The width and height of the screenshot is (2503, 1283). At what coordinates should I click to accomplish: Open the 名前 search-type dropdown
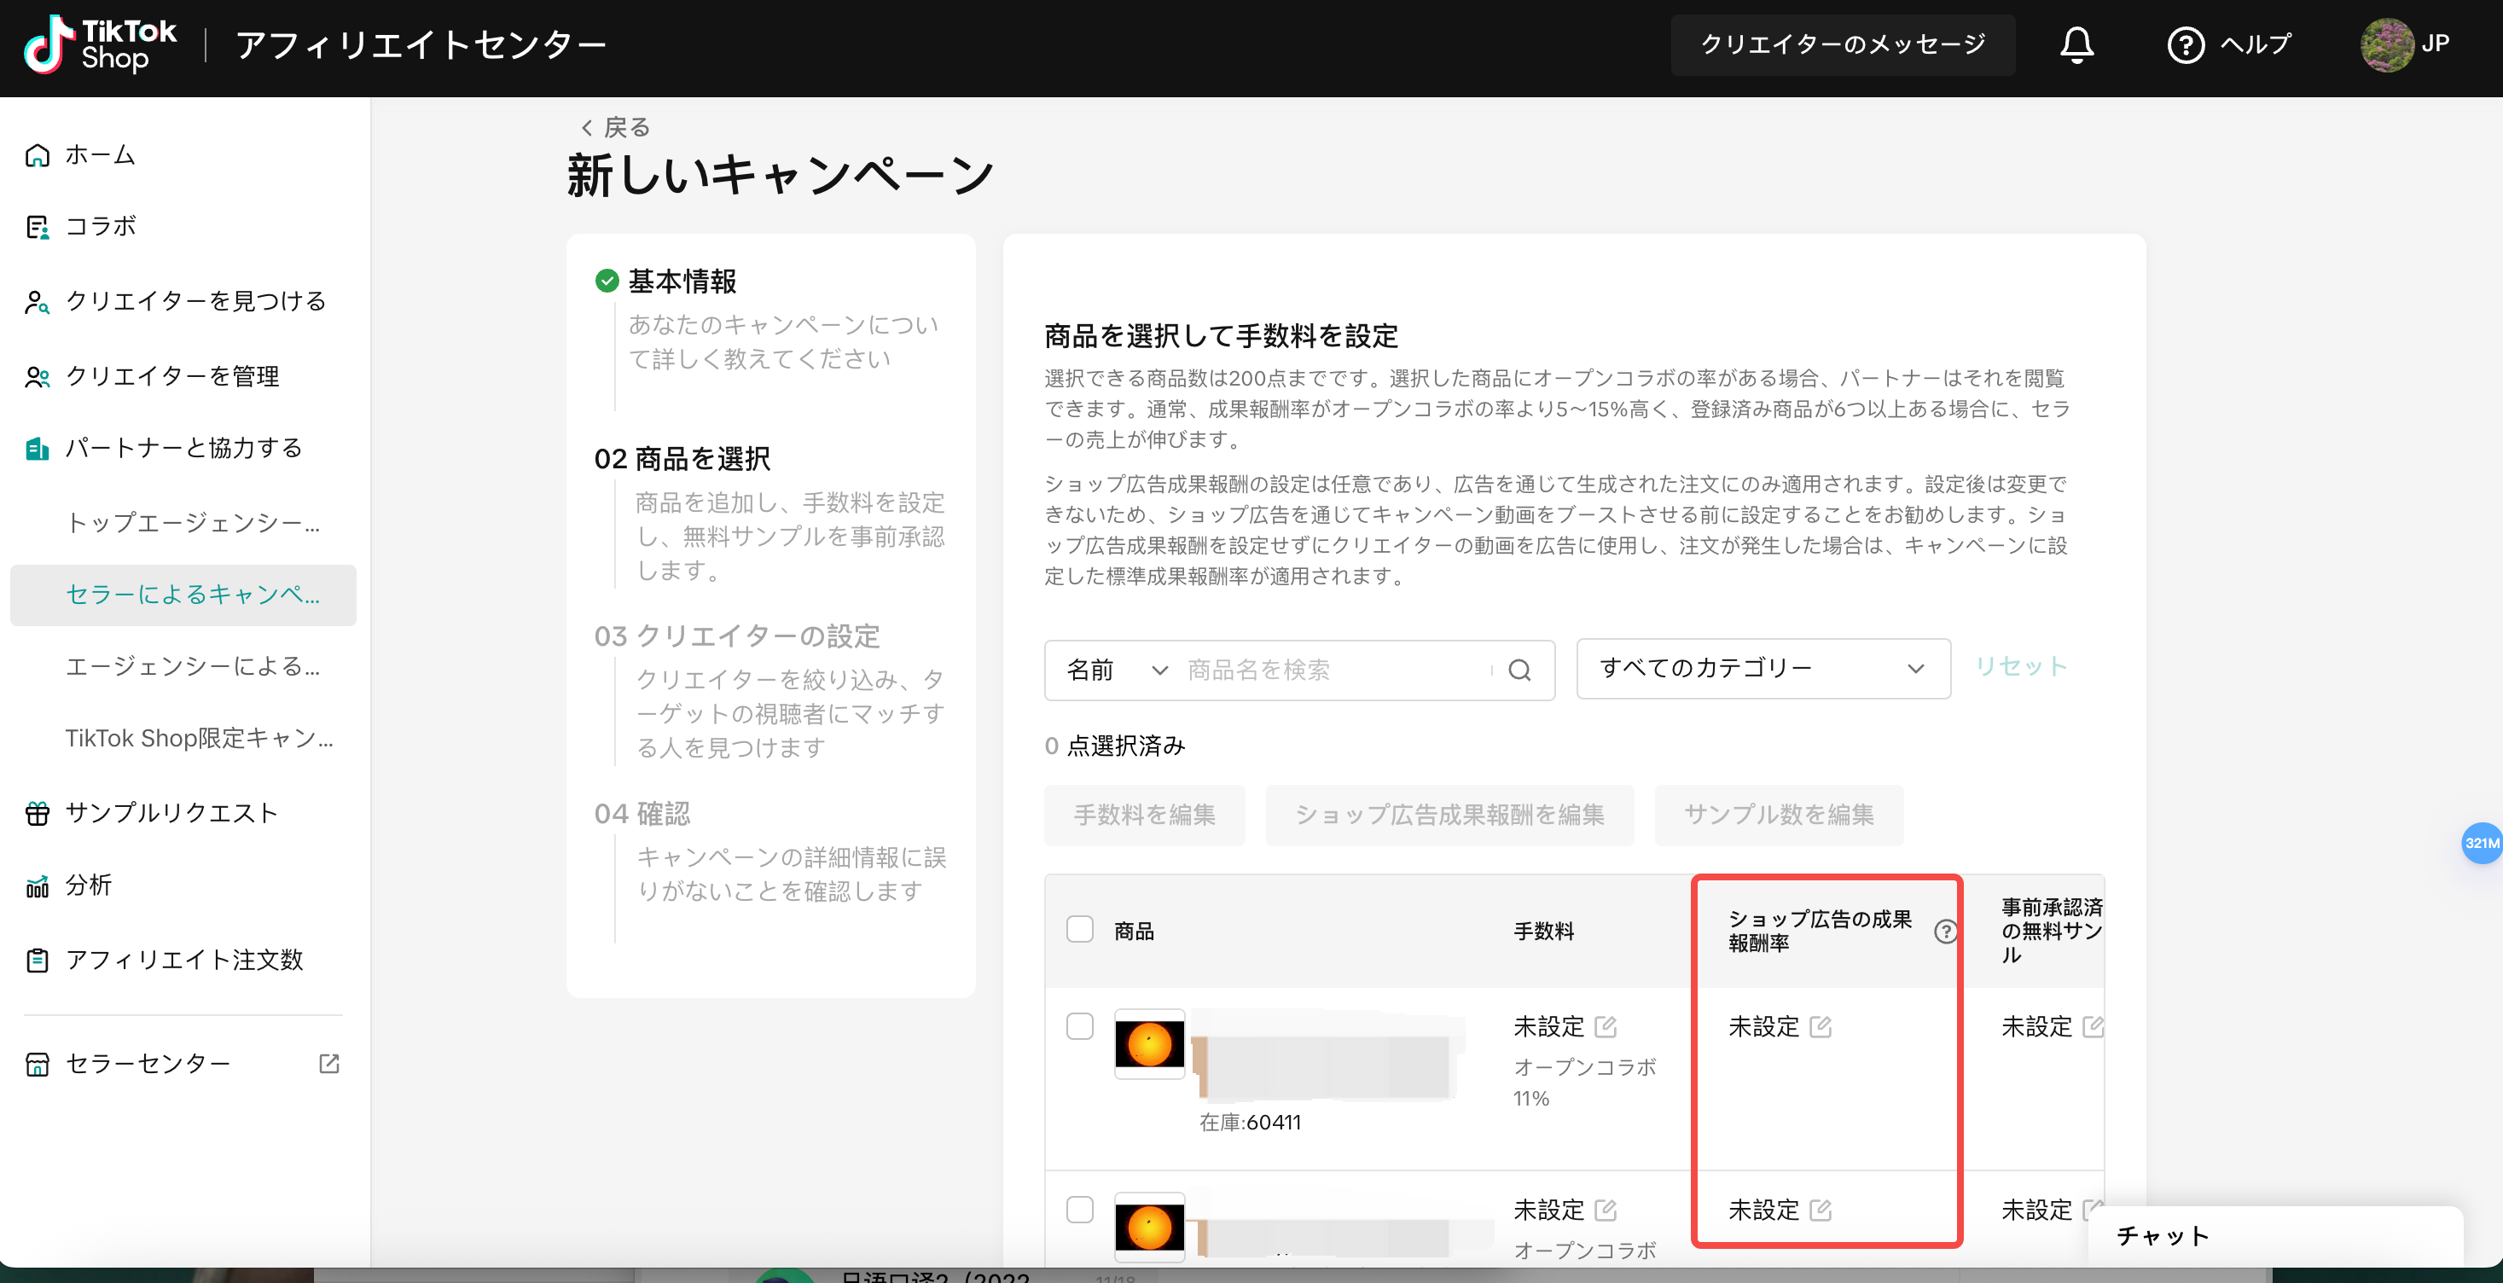(x=1117, y=670)
